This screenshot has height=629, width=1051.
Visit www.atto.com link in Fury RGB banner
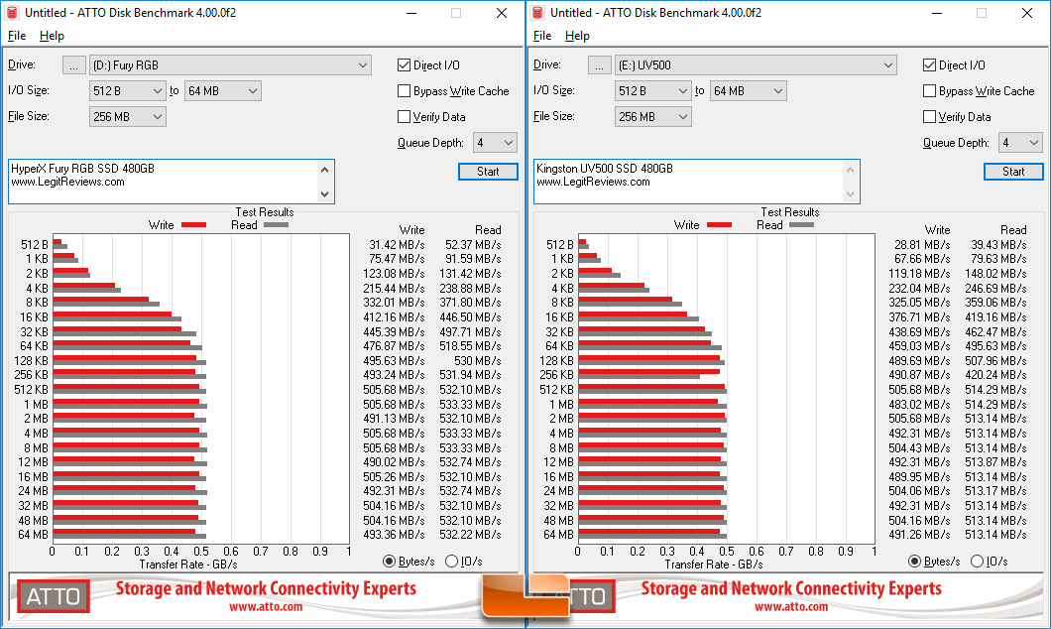[x=266, y=607]
